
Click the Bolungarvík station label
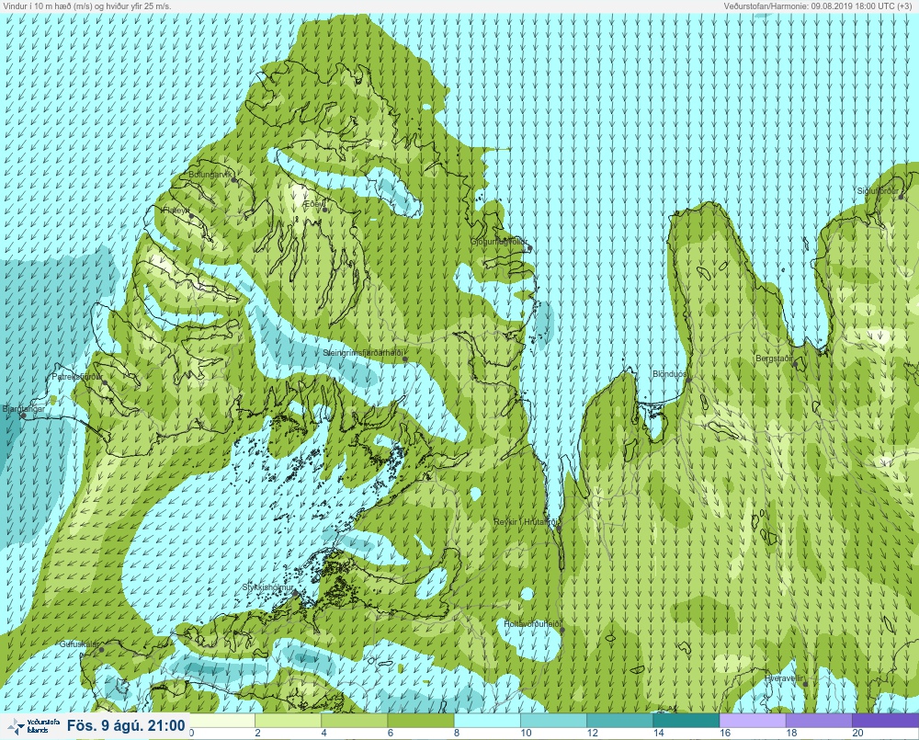click(x=210, y=175)
